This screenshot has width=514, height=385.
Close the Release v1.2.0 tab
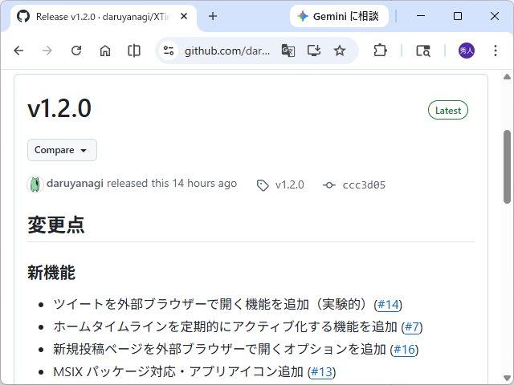tap(184, 16)
